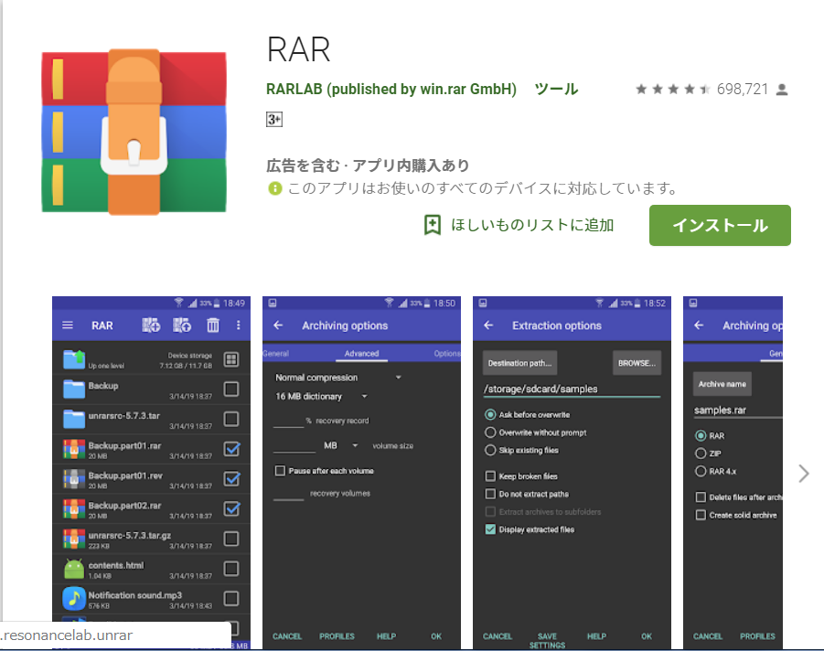Check the contents.html checkbox

(231, 569)
